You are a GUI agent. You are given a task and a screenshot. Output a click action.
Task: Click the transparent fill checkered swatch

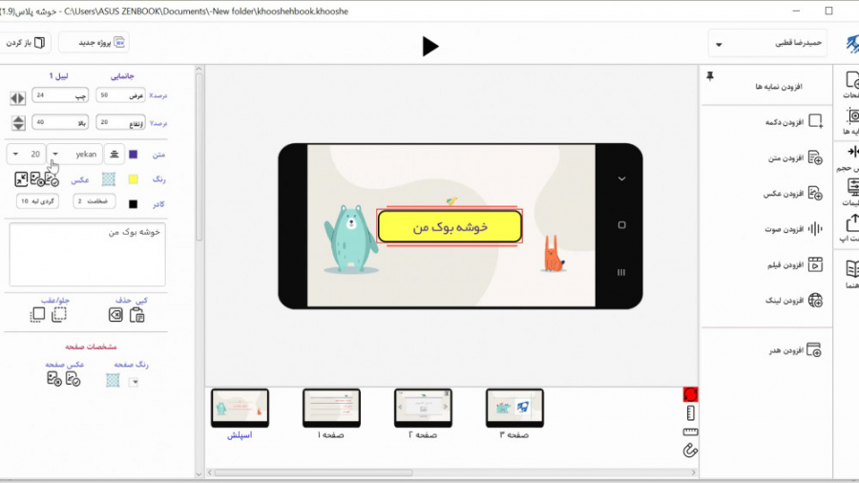click(109, 179)
